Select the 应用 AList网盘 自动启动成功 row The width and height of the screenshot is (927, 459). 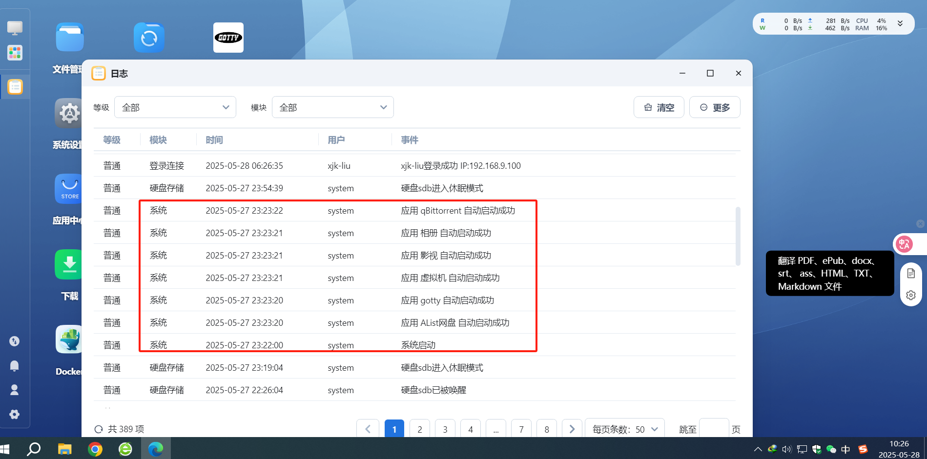tap(415, 322)
